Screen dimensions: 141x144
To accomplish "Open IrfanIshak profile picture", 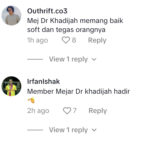I will pyautogui.click(x=11, y=86).
